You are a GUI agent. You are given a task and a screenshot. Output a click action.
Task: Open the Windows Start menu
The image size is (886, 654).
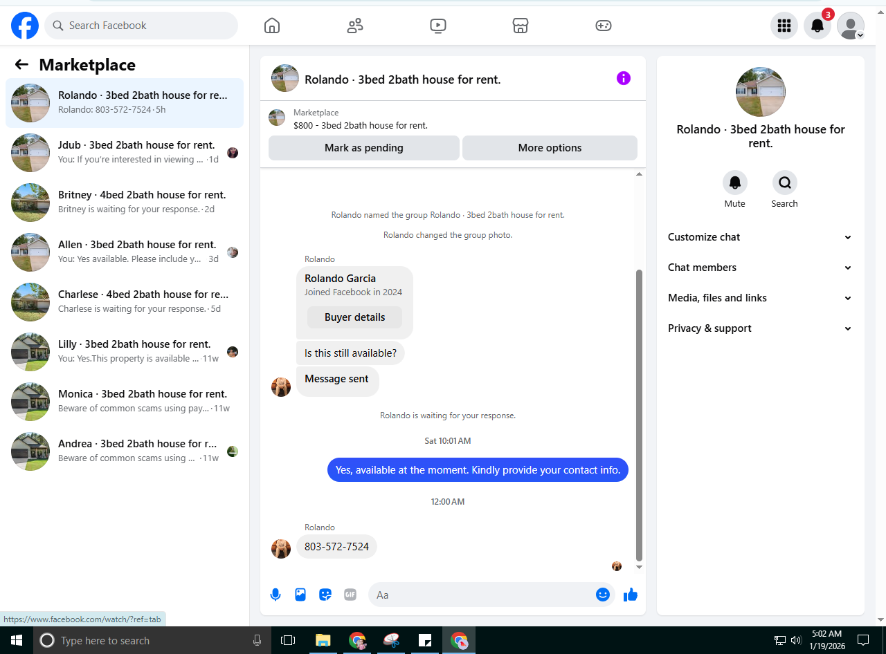17,640
